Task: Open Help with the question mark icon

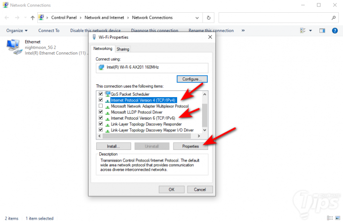Action: [335, 31]
